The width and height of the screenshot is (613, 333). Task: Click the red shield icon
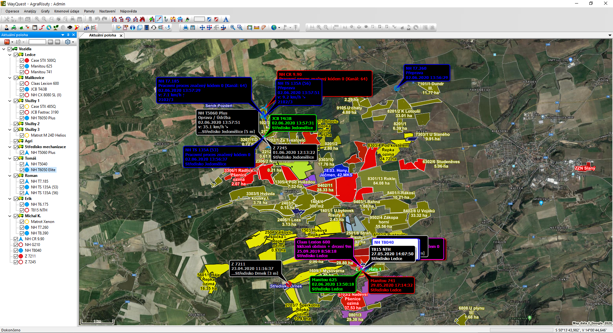coord(216,19)
